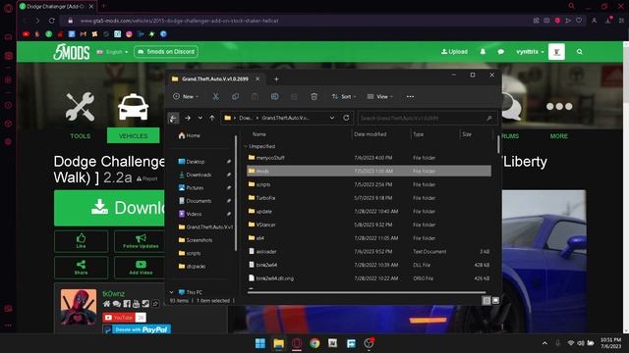Open Downloads in navigation pane
629x353 pixels.
[199, 175]
